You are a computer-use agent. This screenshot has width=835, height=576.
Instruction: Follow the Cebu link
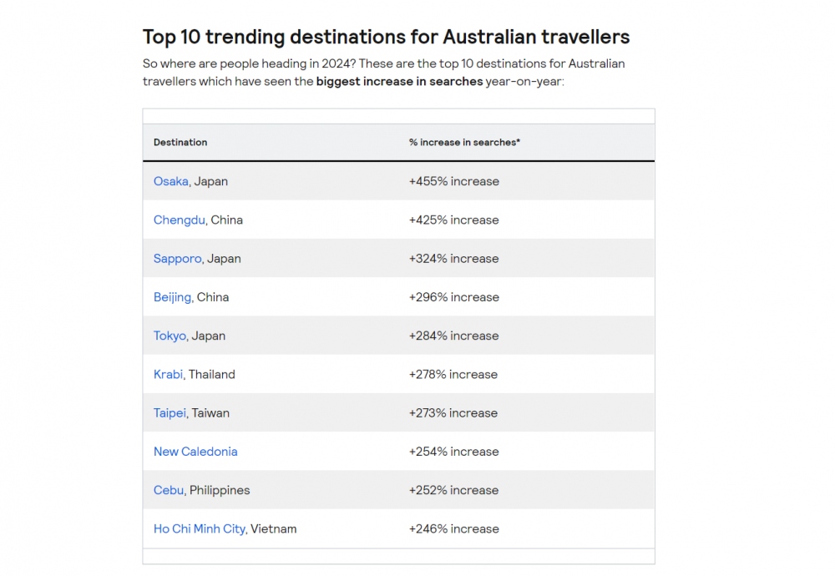pos(169,490)
